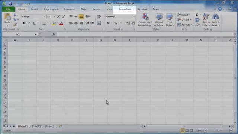Viewport: 238px width, 134px height.
Task: Click the zoom slider handle
Action: [x=218, y=130]
